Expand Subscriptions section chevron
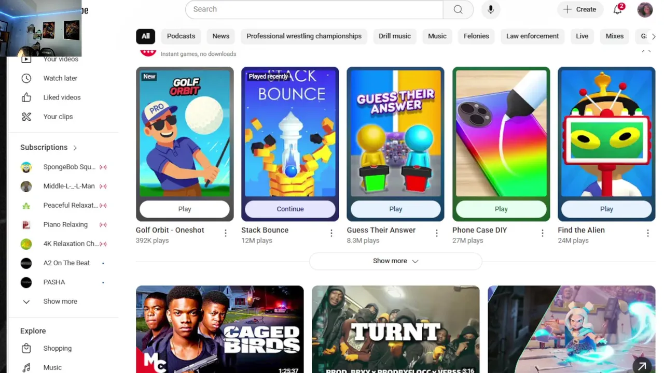 pyautogui.click(x=75, y=148)
